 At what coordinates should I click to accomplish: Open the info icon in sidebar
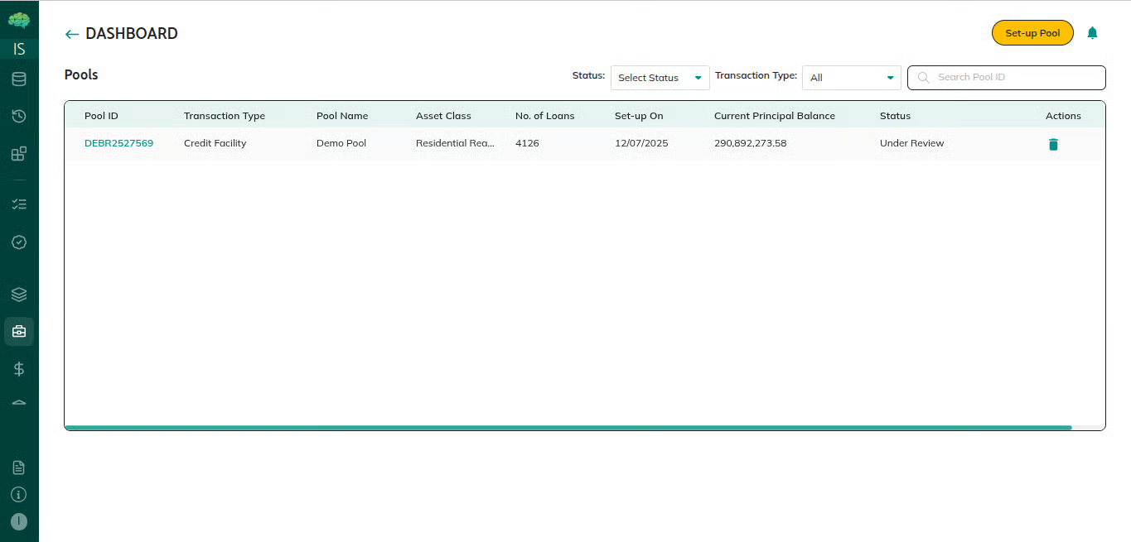(18, 495)
